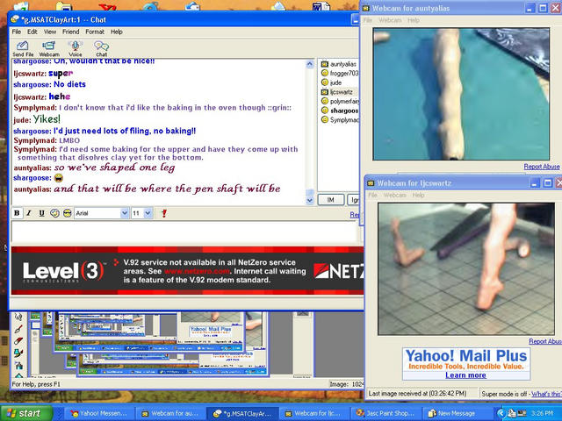Click www.netzero.com link in banner ad
Viewport: 562px width, 421px height.
point(197,271)
